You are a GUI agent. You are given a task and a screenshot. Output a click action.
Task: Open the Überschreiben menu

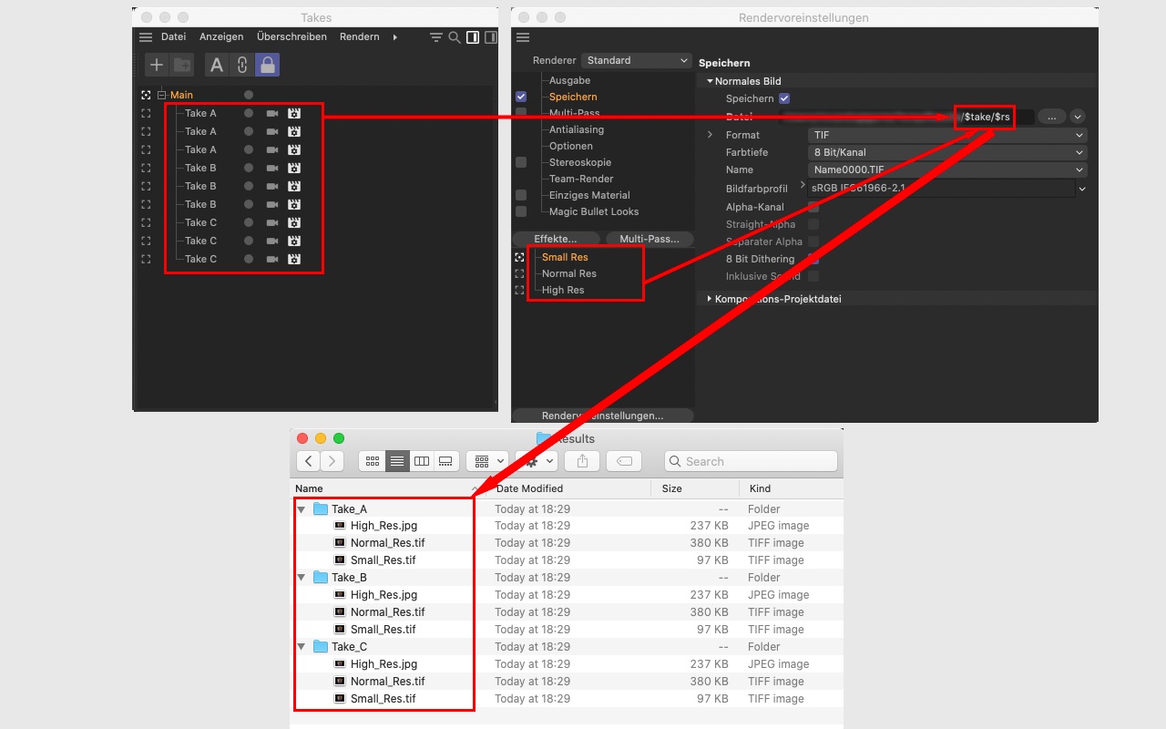click(x=291, y=37)
